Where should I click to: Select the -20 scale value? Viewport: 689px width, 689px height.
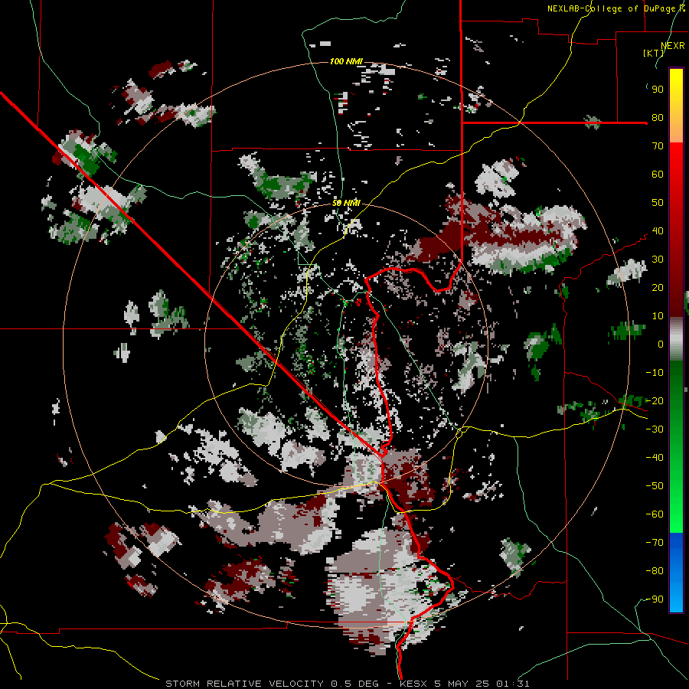[x=655, y=401]
